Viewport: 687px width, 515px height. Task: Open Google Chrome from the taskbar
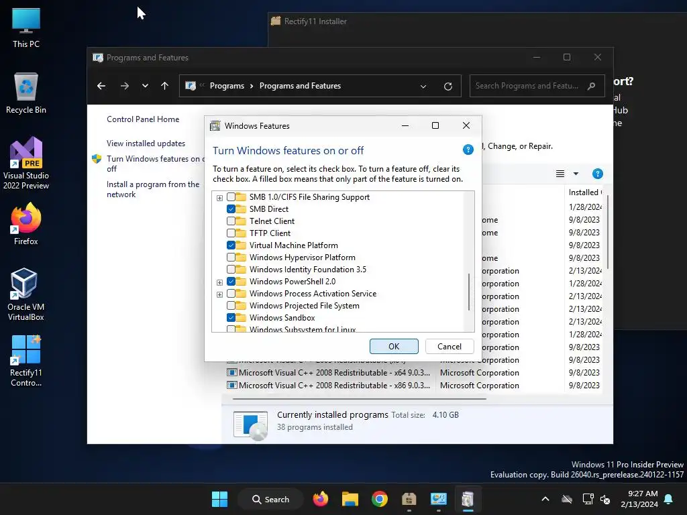pos(380,499)
